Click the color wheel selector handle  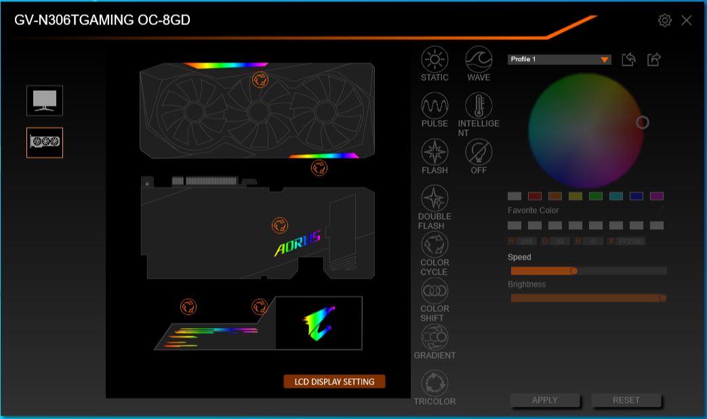(x=643, y=122)
